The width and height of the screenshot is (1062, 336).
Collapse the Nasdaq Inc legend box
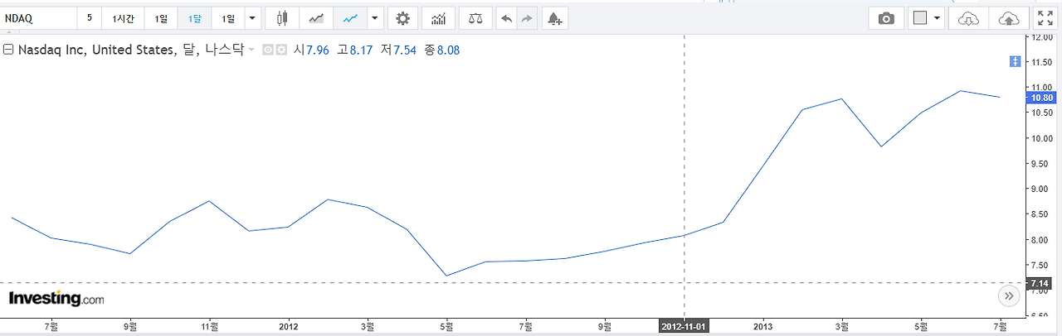[x=8, y=50]
